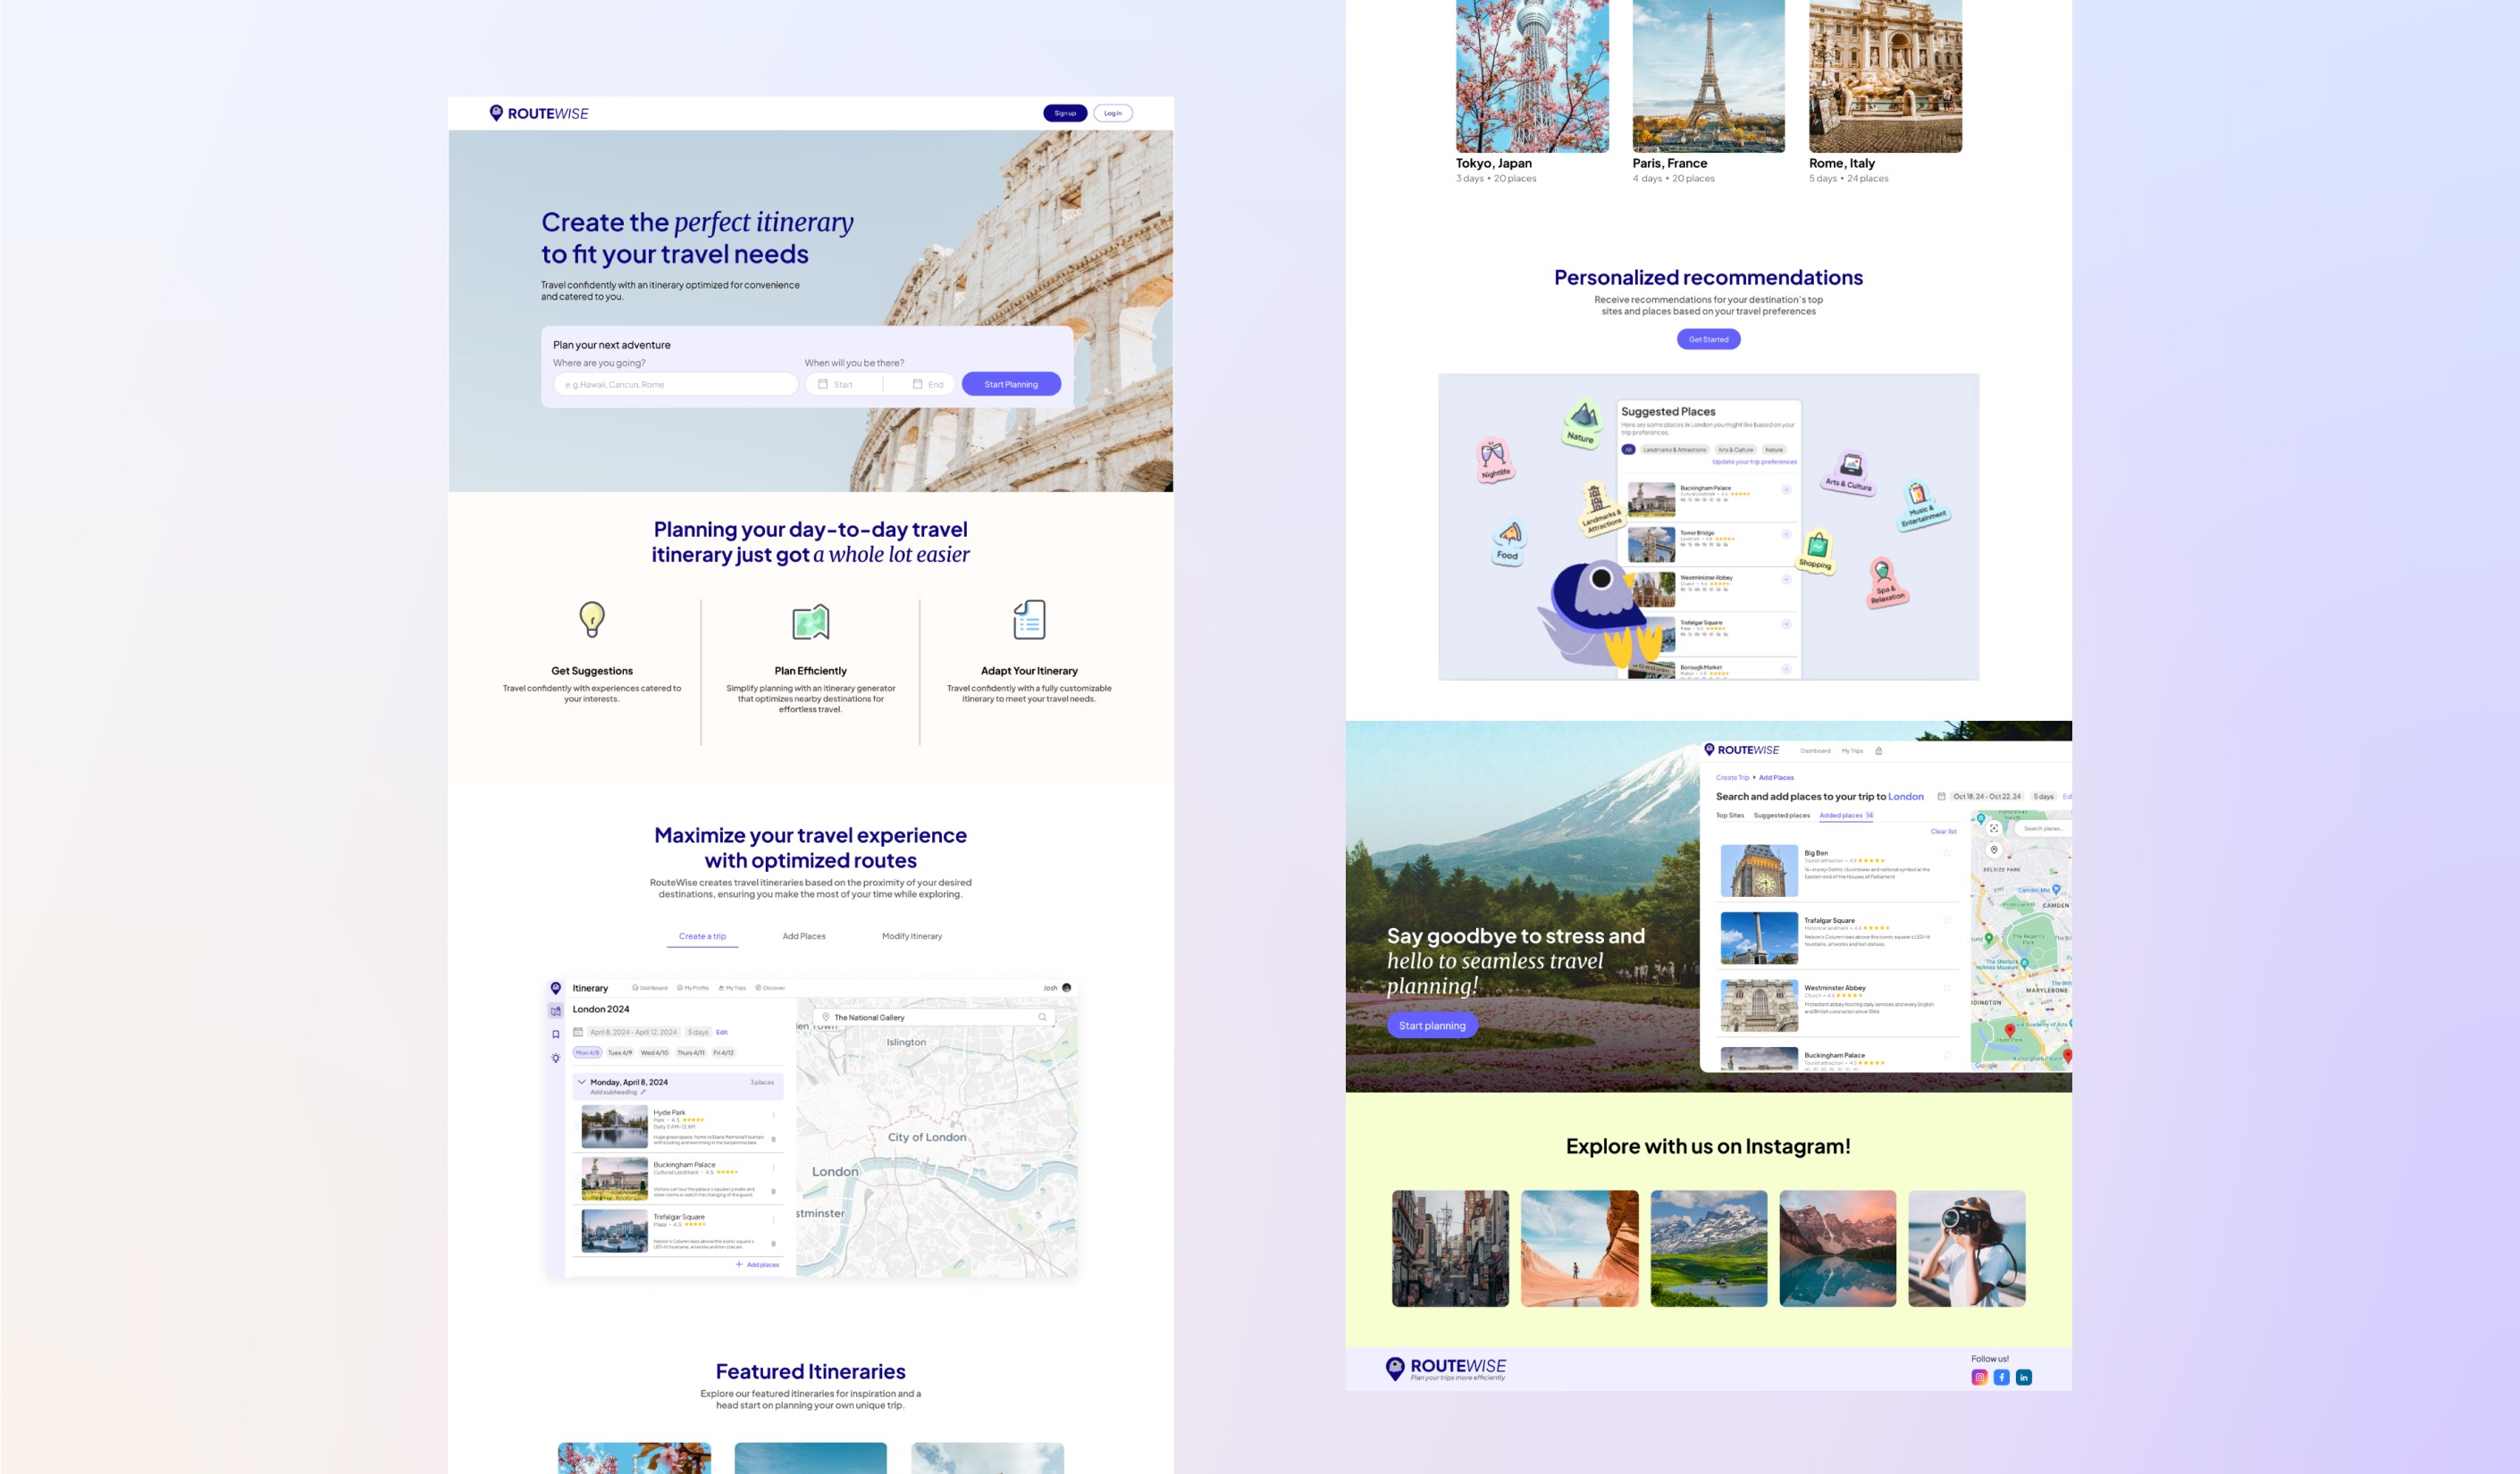Open the LinkedIn social icon

[2023, 1377]
